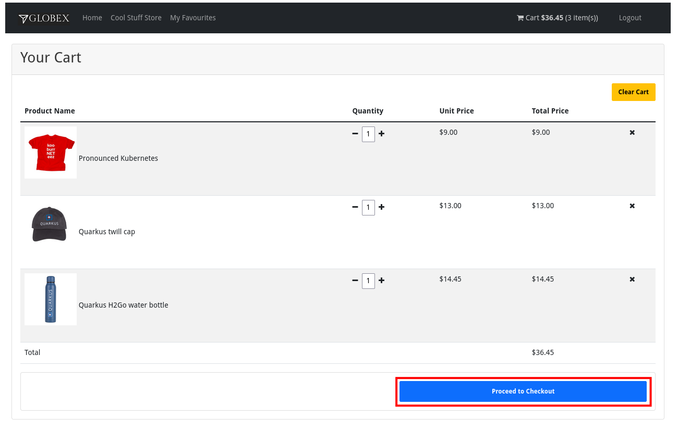Click the 'Quantity' column header
The image size is (678, 431).
[368, 111]
